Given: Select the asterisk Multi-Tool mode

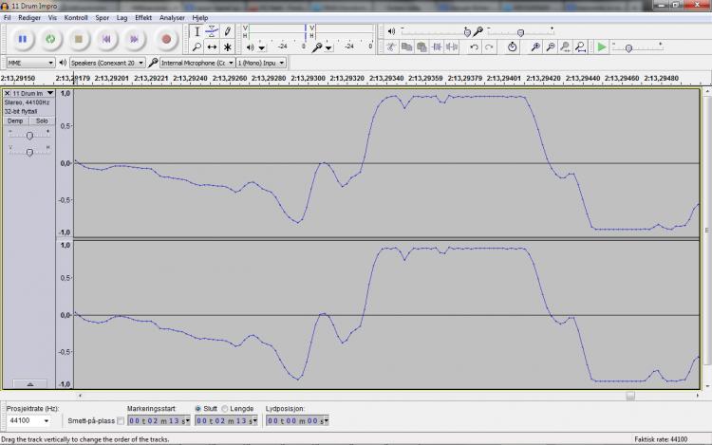Looking at the screenshot, I should 227,46.
